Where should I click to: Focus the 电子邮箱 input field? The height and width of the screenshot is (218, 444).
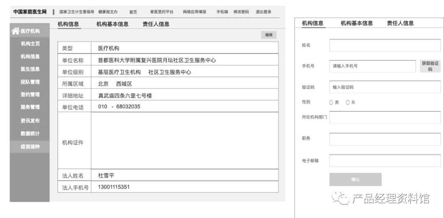click(385, 160)
